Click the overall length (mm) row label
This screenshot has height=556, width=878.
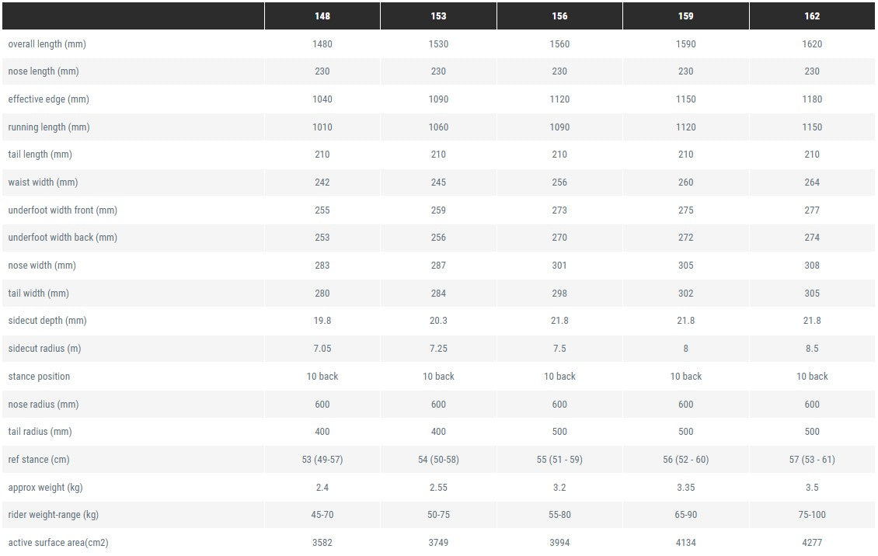coord(47,44)
